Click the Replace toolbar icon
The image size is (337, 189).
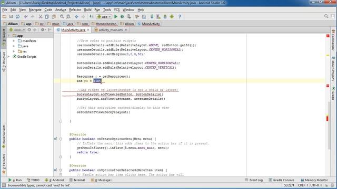point(68,16)
